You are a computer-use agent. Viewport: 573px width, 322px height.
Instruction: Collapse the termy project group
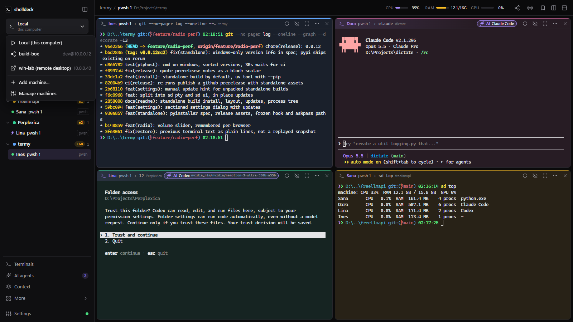8,144
